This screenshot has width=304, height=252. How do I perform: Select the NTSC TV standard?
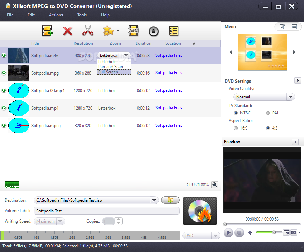tap(236, 113)
